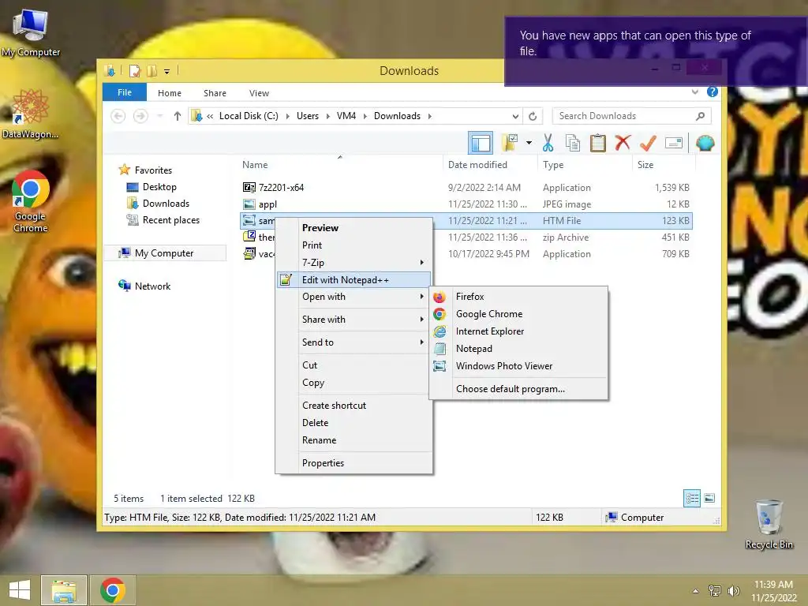Open the View ribbon tab
The image size is (808, 606).
pos(259,93)
